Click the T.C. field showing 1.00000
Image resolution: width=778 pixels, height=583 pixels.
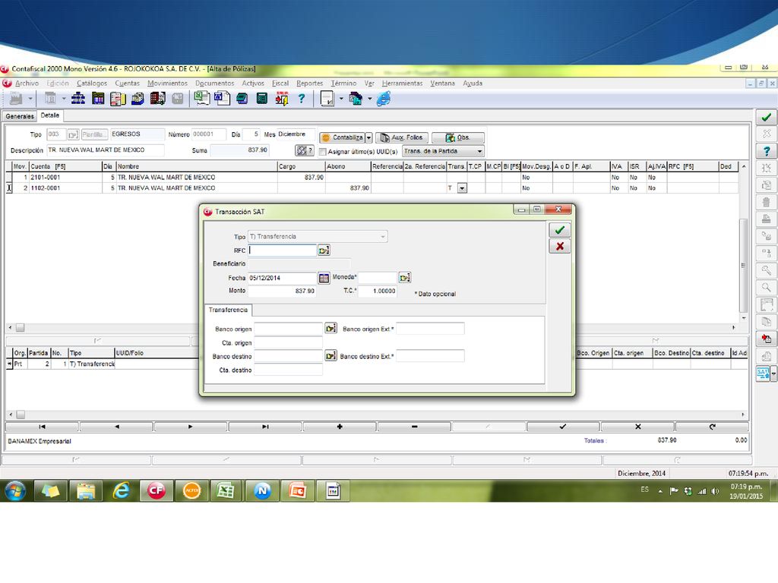(x=378, y=291)
